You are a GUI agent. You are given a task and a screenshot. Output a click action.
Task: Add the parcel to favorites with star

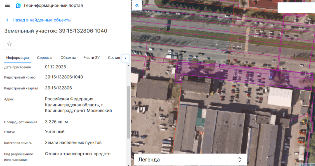pyautogui.click(x=10, y=44)
